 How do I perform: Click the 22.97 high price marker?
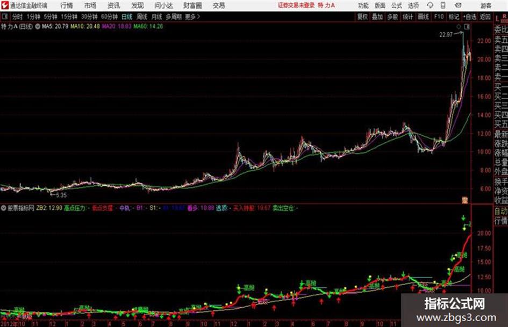446,35
